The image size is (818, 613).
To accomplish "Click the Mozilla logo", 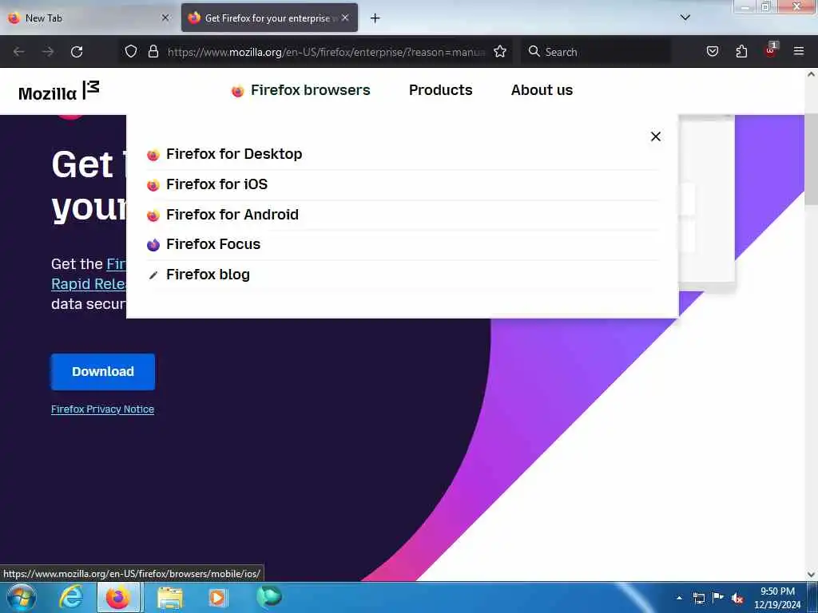I will [x=58, y=91].
